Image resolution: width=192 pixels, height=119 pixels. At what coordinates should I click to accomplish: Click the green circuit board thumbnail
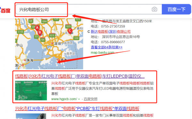click(x=31, y=91)
